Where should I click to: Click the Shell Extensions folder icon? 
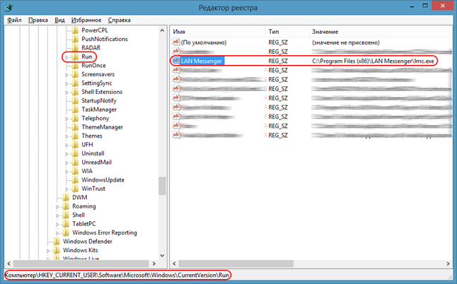75,92
